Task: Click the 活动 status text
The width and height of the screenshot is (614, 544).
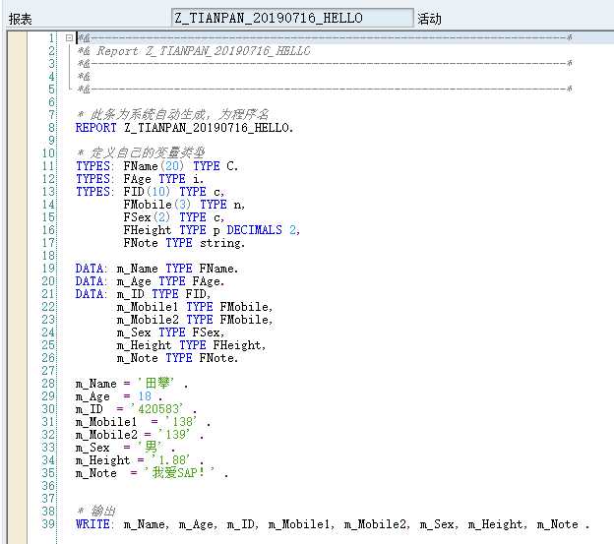Action: (x=429, y=19)
